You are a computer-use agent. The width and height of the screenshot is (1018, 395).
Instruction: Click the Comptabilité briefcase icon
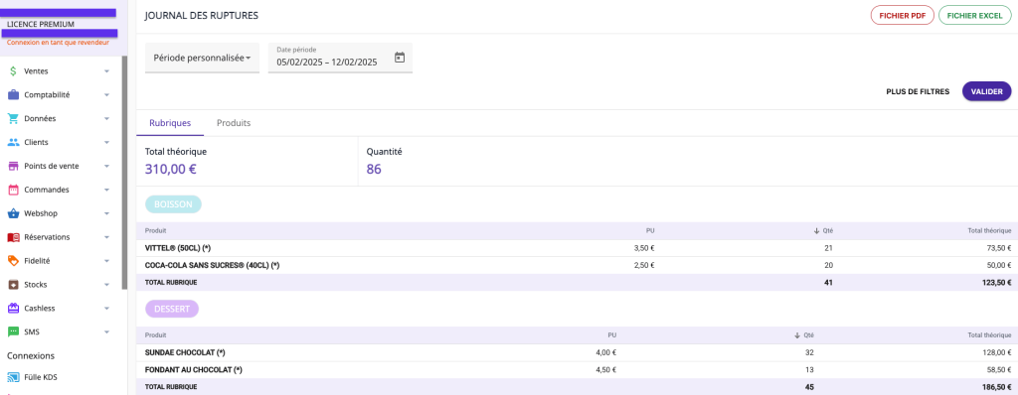click(x=13, y=94)
